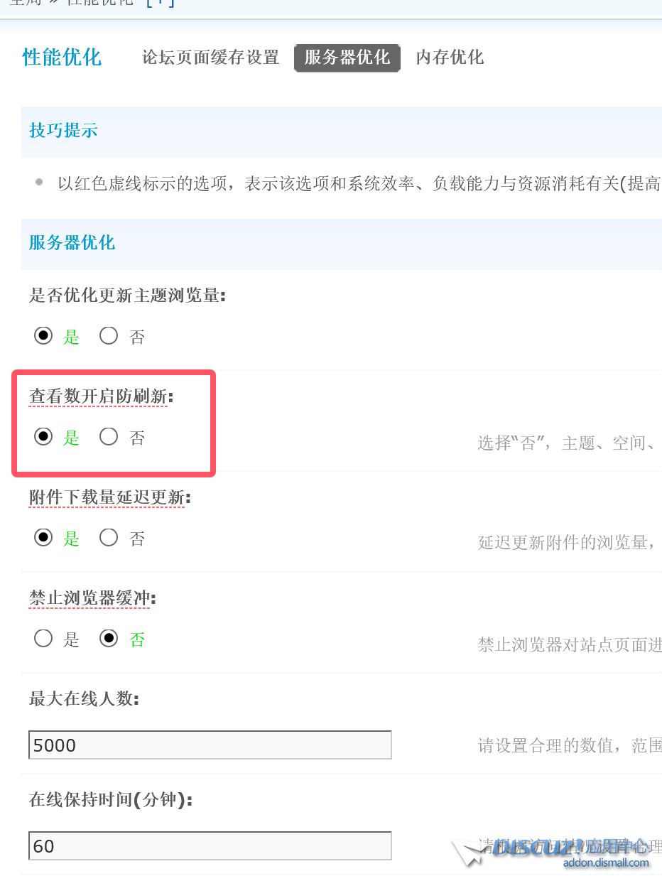Click the 性能优化 page title
The width and height of the screenshot is (662, 881).
(63, 58)
